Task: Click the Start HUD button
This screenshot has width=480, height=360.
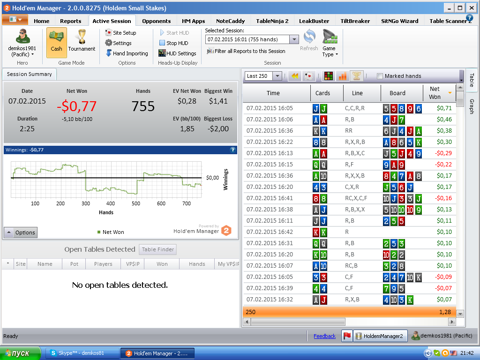Action: pos(174,33)
